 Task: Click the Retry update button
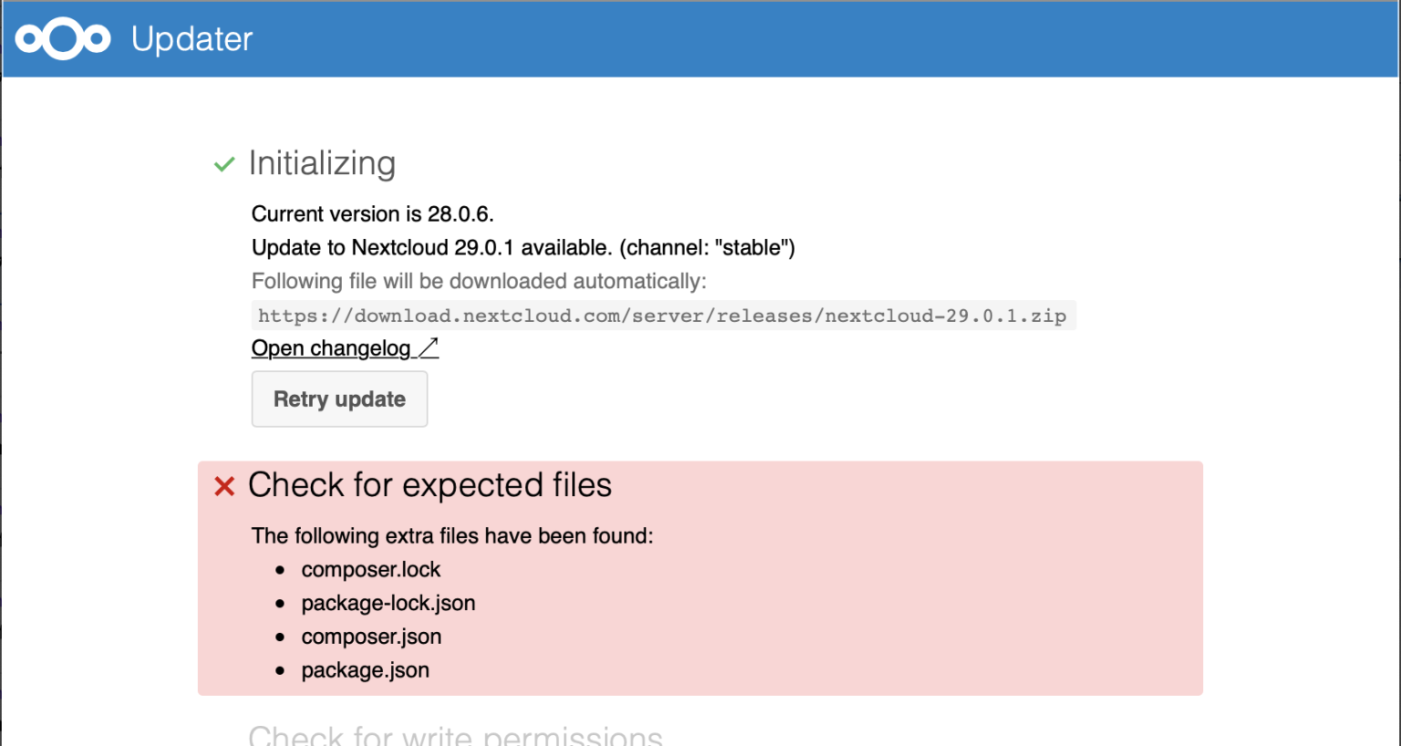pos(338,399)
